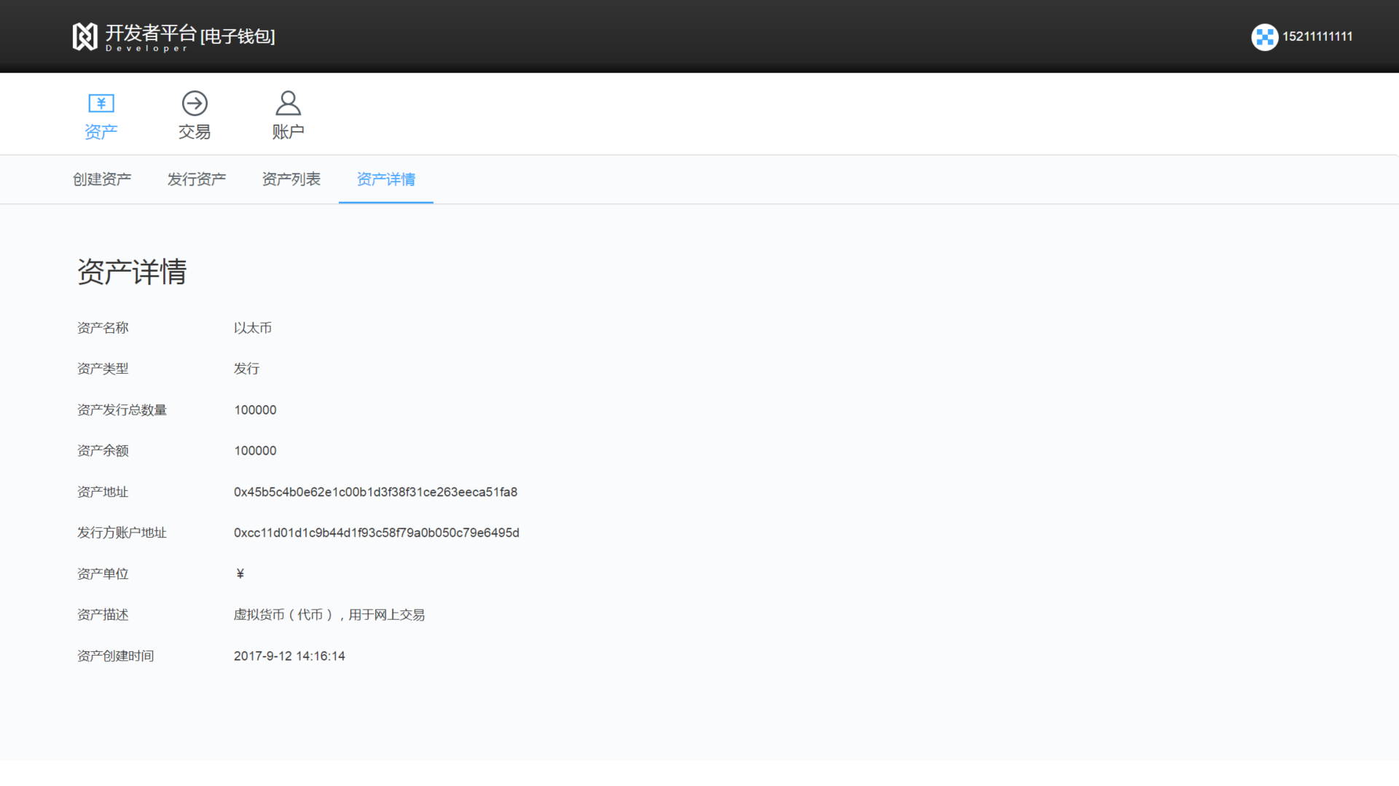The image size is (1399, 786).
Task: Click the 资产详情 page heading
Action: 132,272
